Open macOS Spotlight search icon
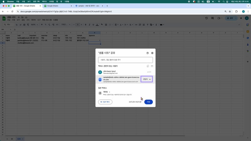251x141 pixels. click(x=223, y=2)
